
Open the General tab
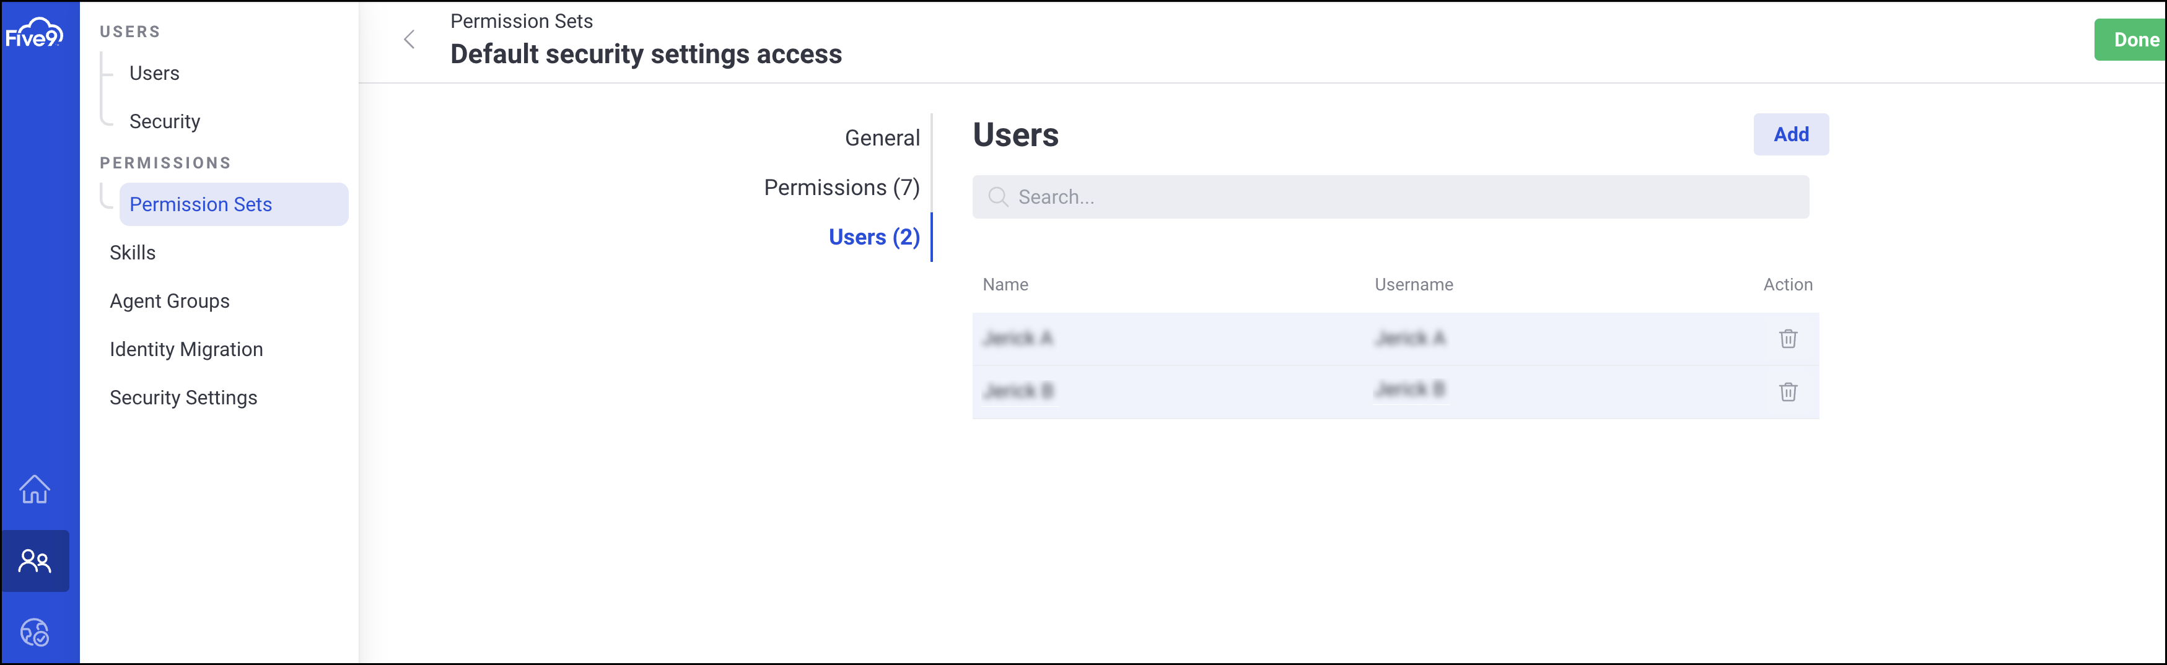882,138
